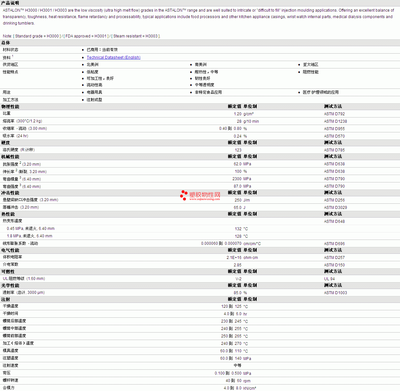Click the 物理性能 section header
The width and height of the screenshot is (400, 391).
(x=10, y=107)
